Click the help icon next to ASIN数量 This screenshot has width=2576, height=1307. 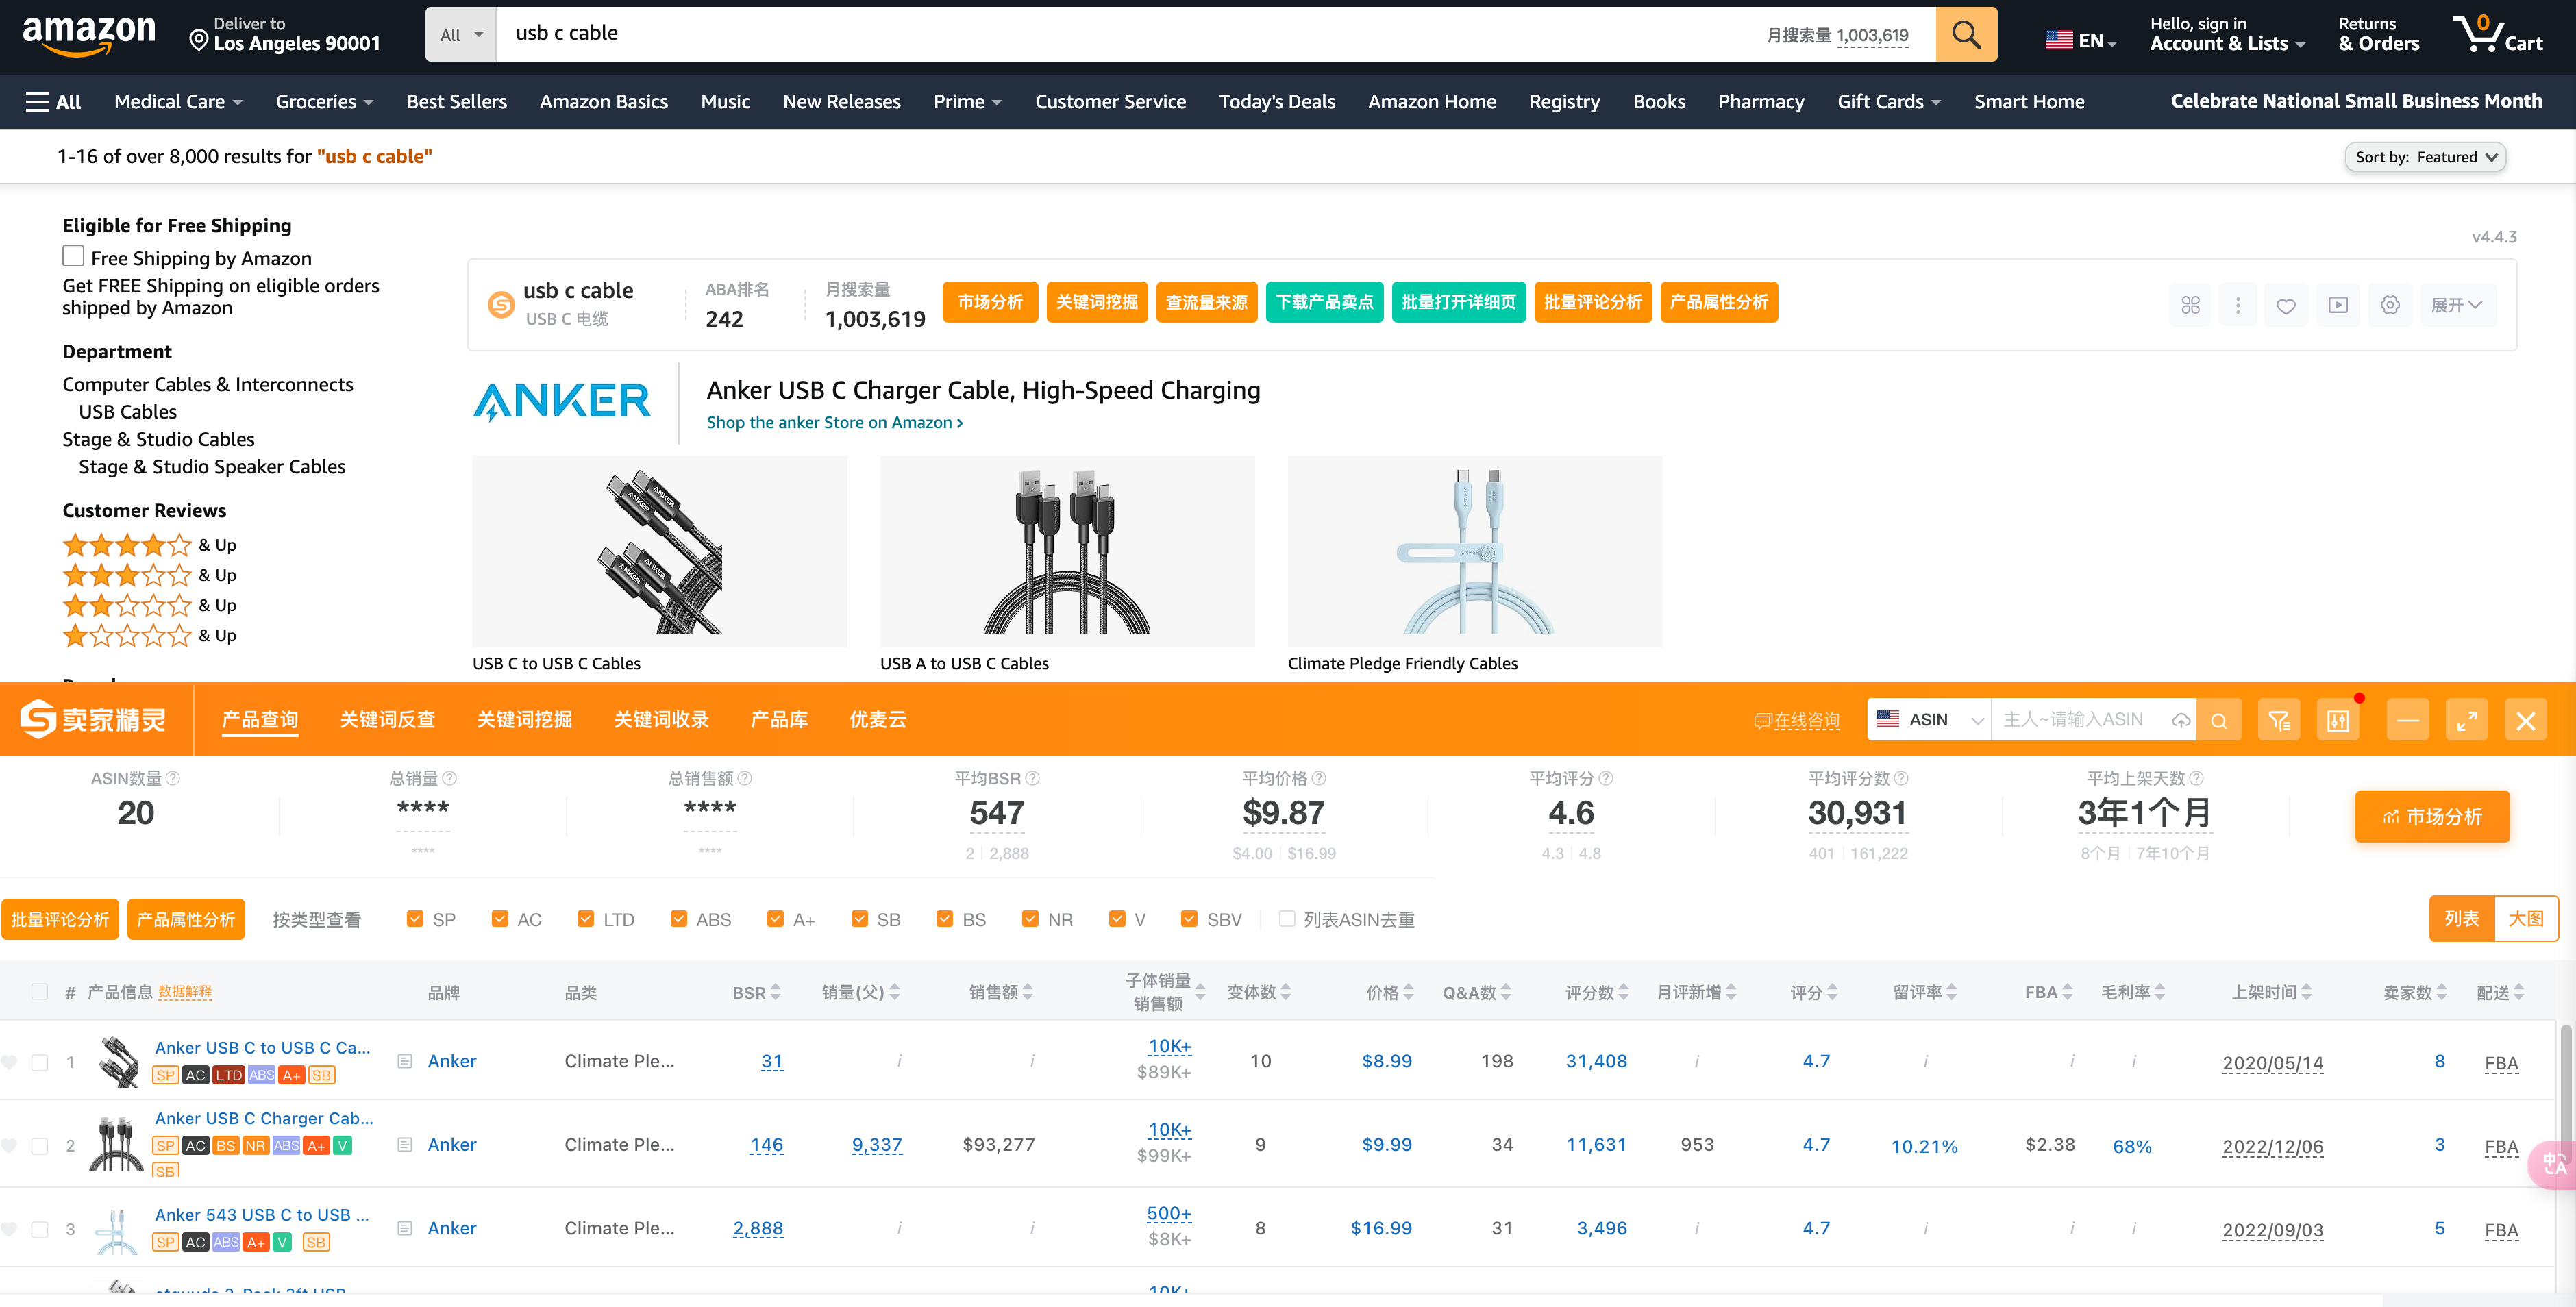tap(173, 778)
